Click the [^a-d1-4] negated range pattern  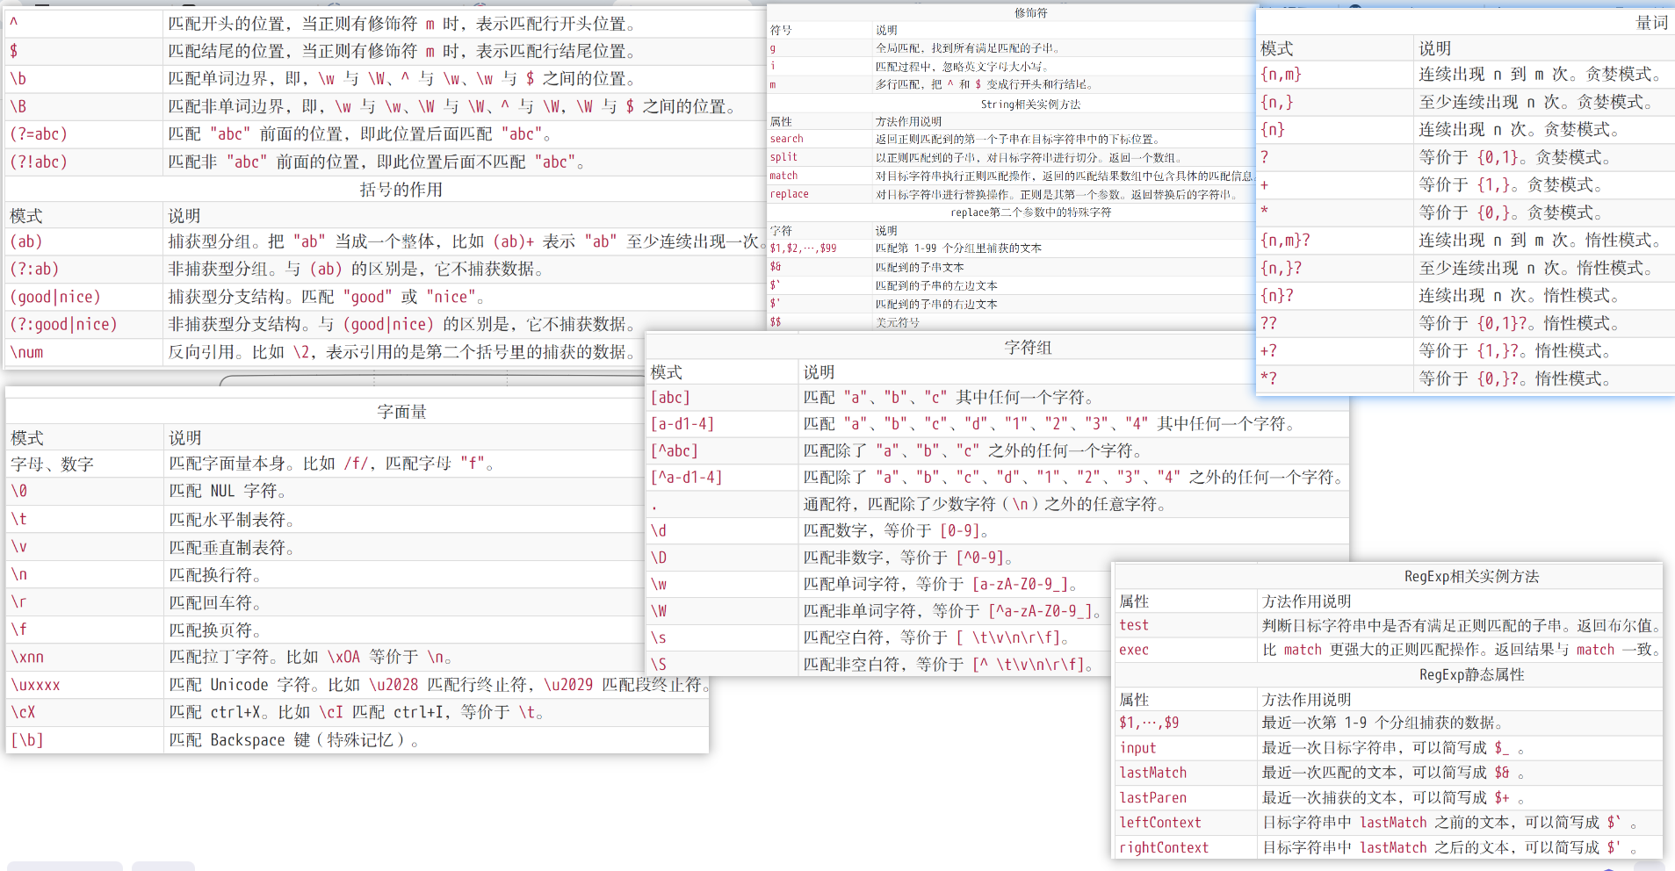tap(687, 478)
